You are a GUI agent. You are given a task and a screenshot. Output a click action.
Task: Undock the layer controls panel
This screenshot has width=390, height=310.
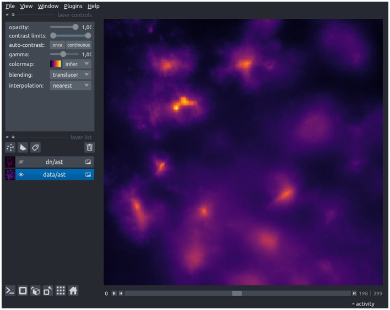click(x=13, y=15)
